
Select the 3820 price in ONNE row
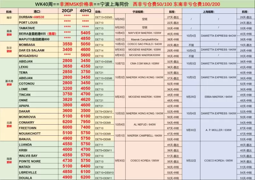67,99
